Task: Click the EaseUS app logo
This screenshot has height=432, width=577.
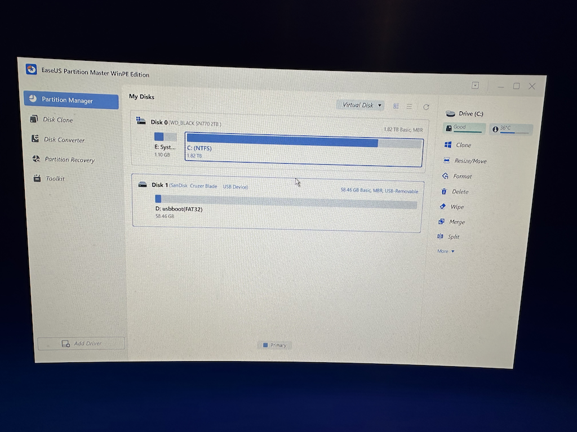Action: tap(32, 69)
